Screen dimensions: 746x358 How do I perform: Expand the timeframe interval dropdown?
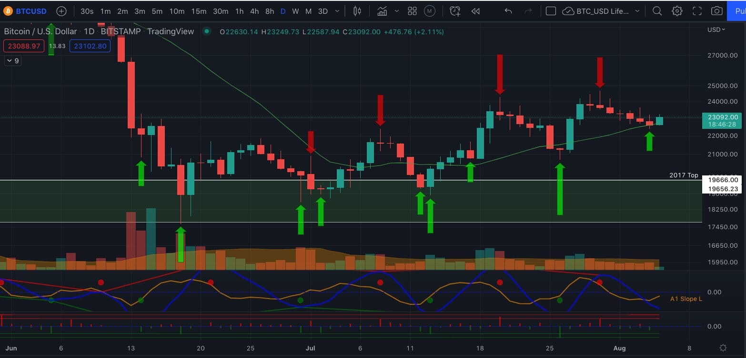click(x=338, y=11)
